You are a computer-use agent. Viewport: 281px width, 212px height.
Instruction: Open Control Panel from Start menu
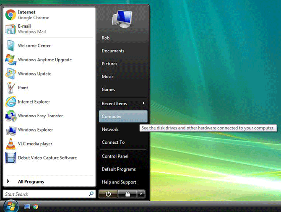pos(114,156)
